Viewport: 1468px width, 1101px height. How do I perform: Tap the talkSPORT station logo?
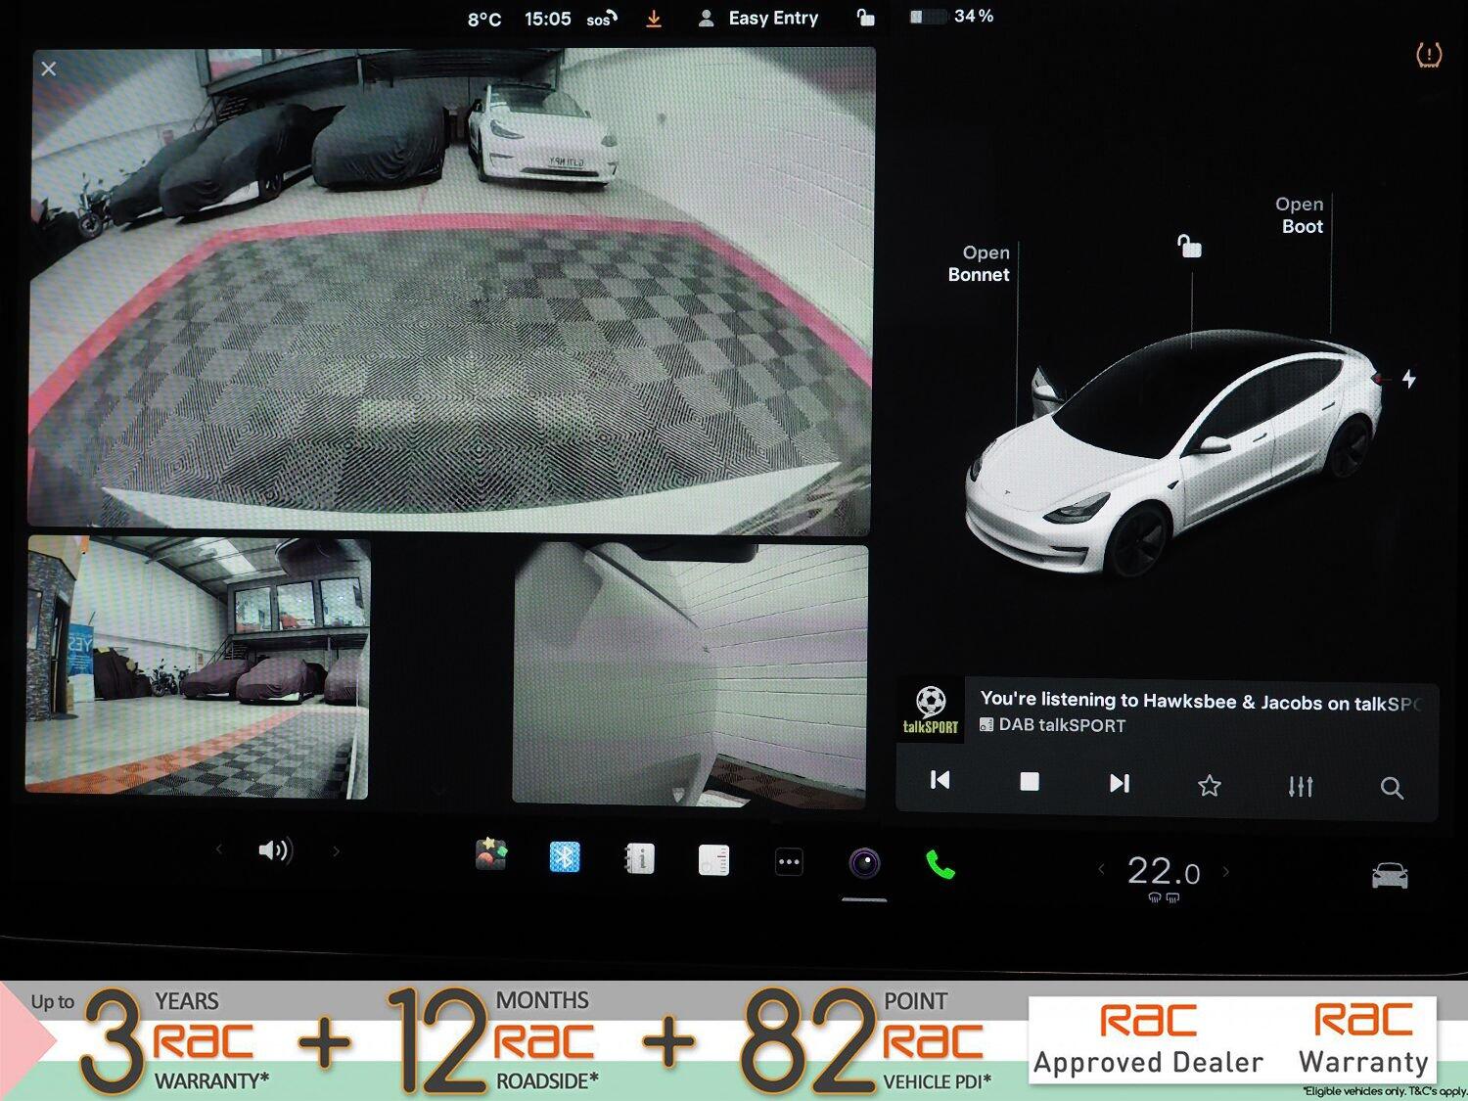coord(930,711)
